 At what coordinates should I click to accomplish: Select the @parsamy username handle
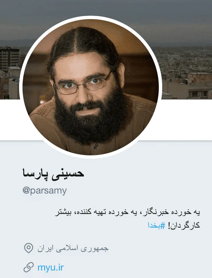coord(45,191)
